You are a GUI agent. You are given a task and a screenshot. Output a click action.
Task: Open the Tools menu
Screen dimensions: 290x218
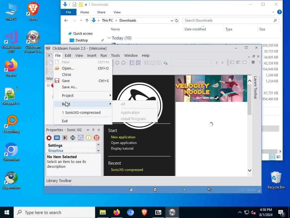pyautogui.click(x=115, y=55)
